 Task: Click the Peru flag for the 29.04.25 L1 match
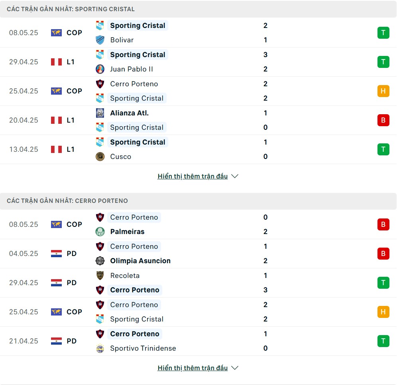click(56, 62)
